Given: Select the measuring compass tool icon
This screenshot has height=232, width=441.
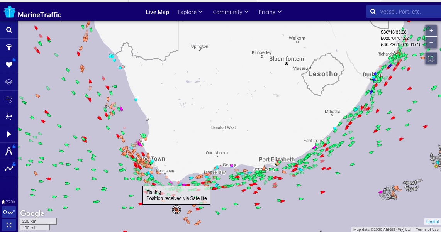Looking at the screenshot, I should 9,151.
